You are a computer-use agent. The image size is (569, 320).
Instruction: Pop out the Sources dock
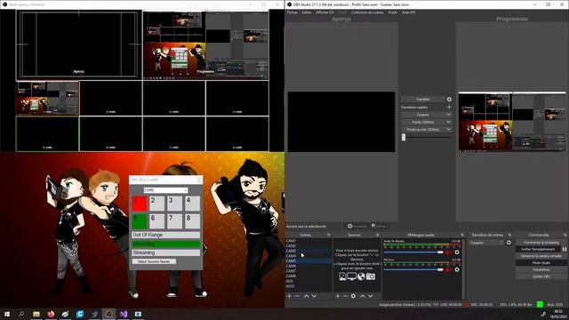[377, 235]
